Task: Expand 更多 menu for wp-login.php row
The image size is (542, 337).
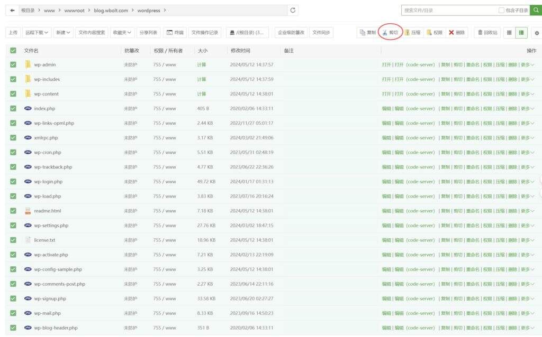Action: pyautogui.click(x=528, y=181)
